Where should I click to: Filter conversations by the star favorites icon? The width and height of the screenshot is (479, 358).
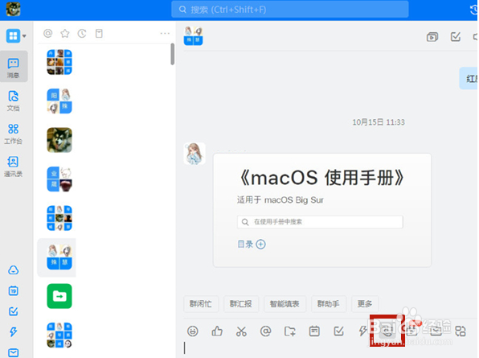(x=65, y=33)
